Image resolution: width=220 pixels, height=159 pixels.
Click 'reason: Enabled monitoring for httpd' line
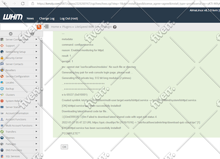83,50
